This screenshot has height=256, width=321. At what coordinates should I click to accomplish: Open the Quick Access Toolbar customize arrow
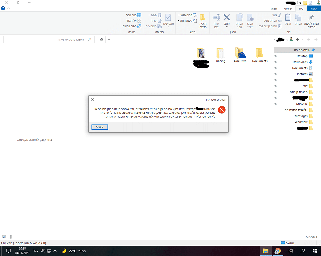(x=300, y=3)
